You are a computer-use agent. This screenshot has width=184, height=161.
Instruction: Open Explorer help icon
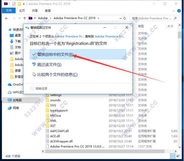[179, 11]
